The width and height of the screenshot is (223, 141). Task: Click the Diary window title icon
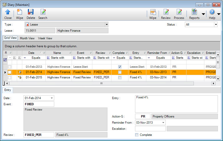coord(5,5)
